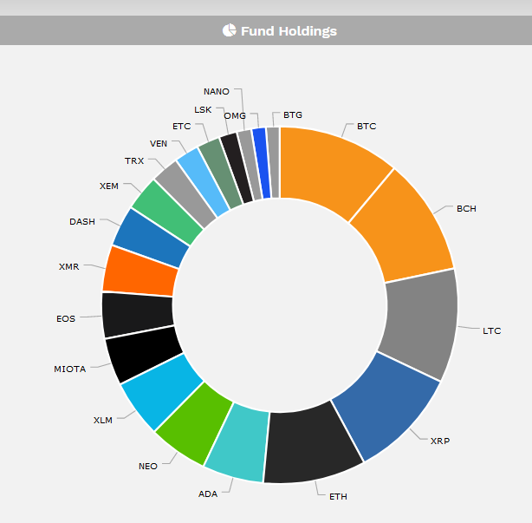Click the LTC chart label
This screenshot has width=532, height=523.
point(491,330)
